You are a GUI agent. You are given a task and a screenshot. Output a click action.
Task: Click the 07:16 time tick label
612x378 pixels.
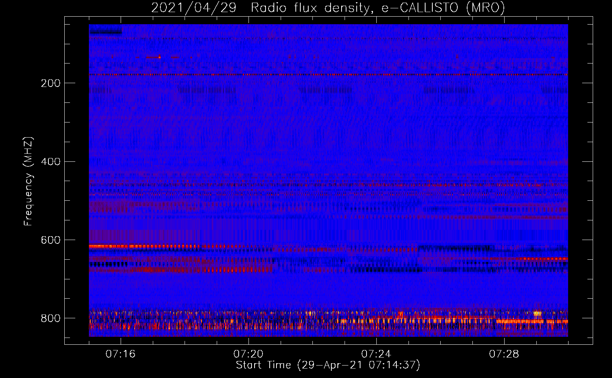pos(121,354)
